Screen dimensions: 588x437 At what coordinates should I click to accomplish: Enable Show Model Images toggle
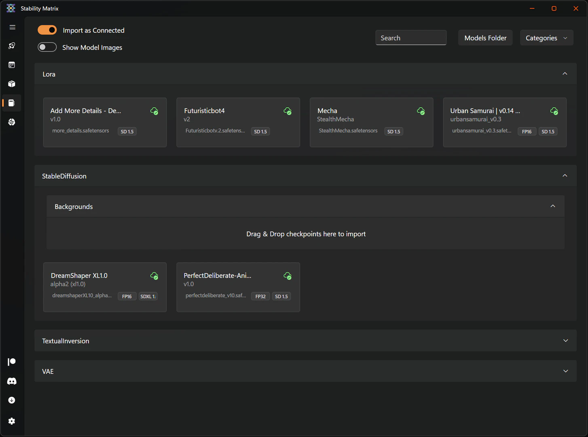pos(47,47)
